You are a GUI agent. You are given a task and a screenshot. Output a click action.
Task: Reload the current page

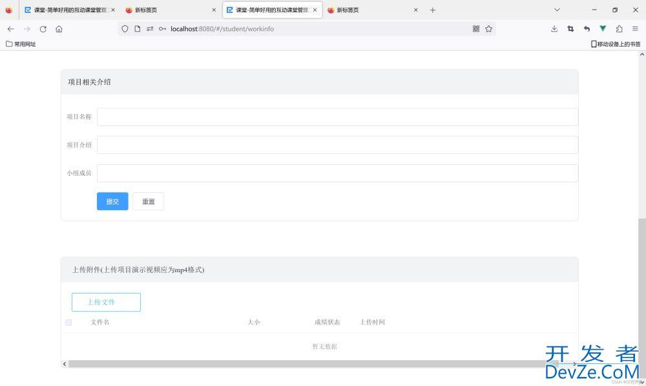pos(43,29)
